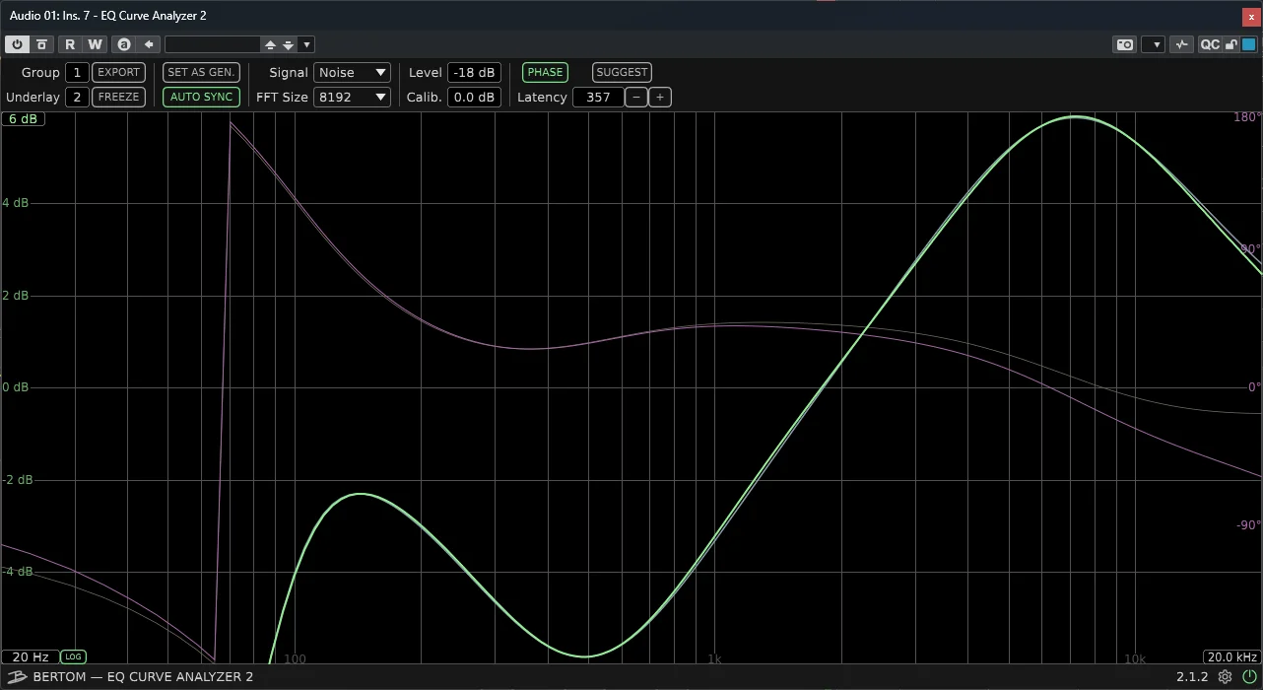Screen dimensions: 1263x690
Task: Toggle the LOG frequency scale button
Action: pyautogui.click(x=73, y=656)
